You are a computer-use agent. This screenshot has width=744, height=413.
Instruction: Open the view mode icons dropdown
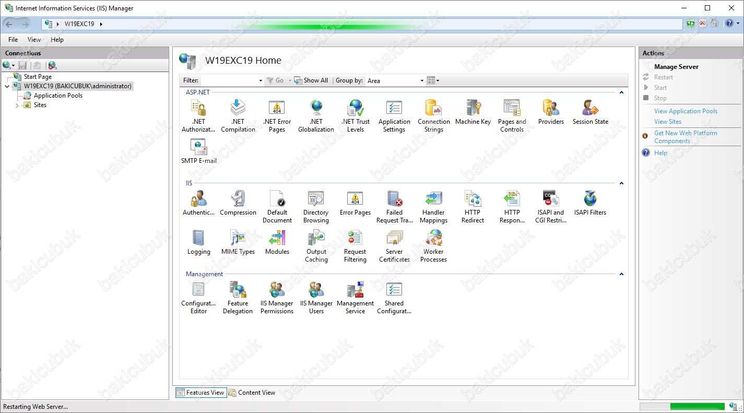[x=433, y=80]
